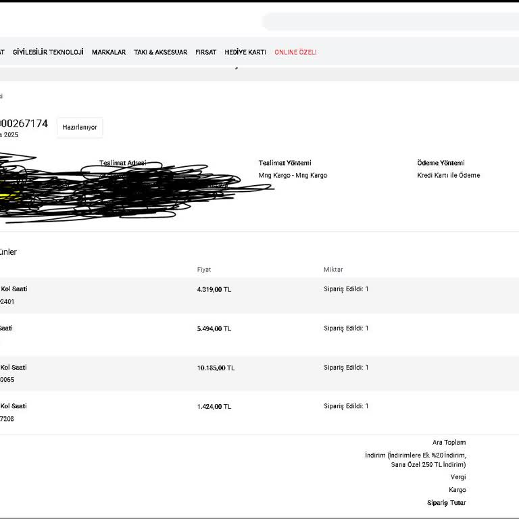Select TAKI & AKSESUAR in the navigation bar

point(160,52)
